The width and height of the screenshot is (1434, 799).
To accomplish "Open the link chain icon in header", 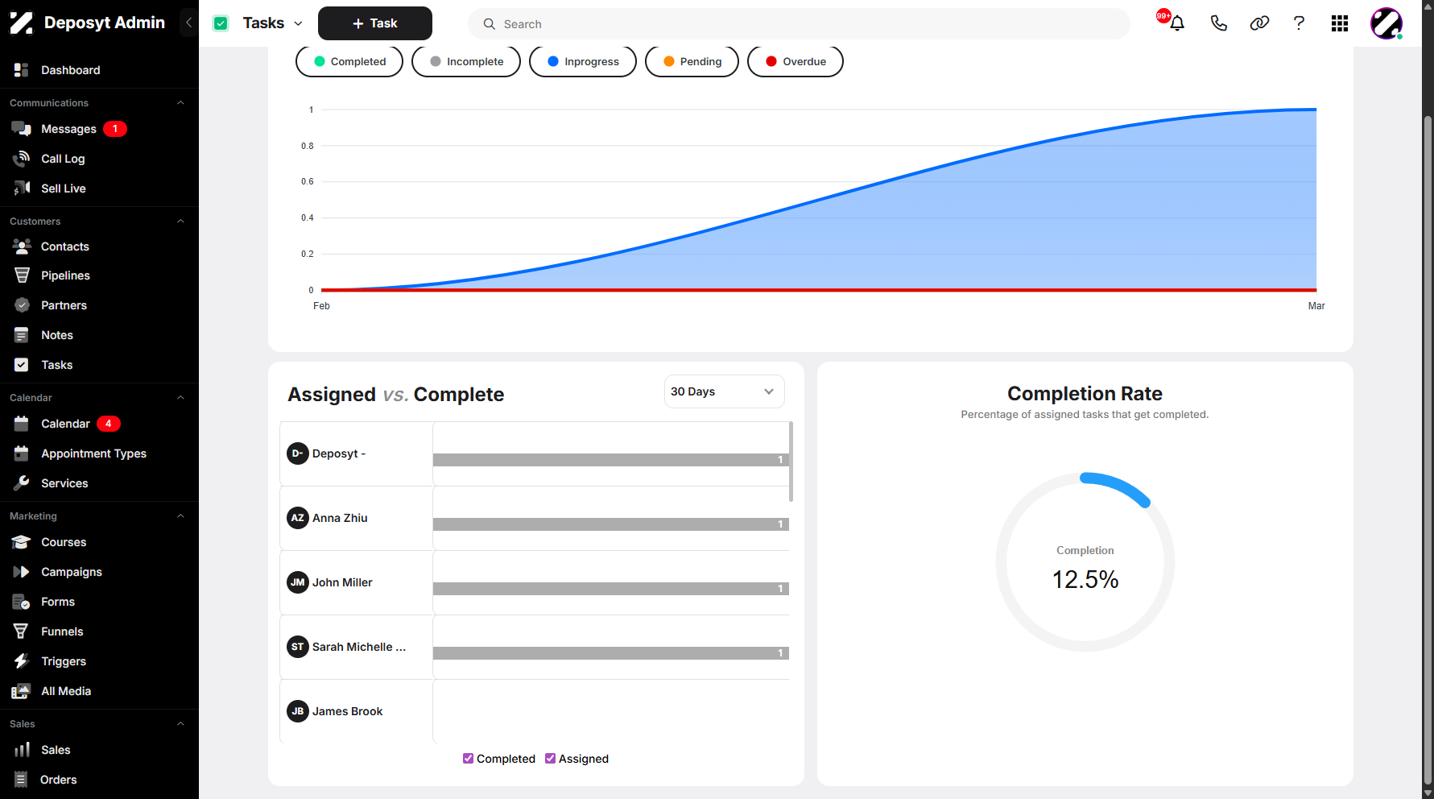I will click(1259, 23).
